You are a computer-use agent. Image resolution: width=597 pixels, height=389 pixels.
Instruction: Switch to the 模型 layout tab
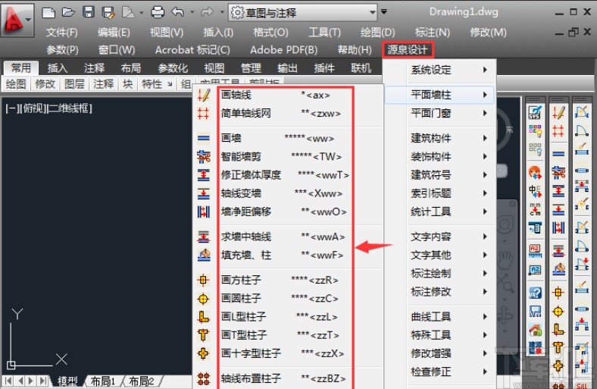67,381
